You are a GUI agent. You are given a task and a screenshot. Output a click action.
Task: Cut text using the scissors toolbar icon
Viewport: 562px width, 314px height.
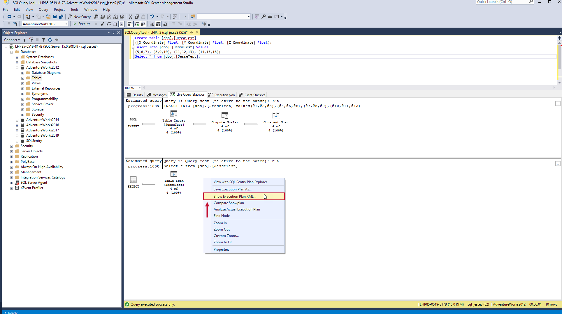click(x=130, y=16)
